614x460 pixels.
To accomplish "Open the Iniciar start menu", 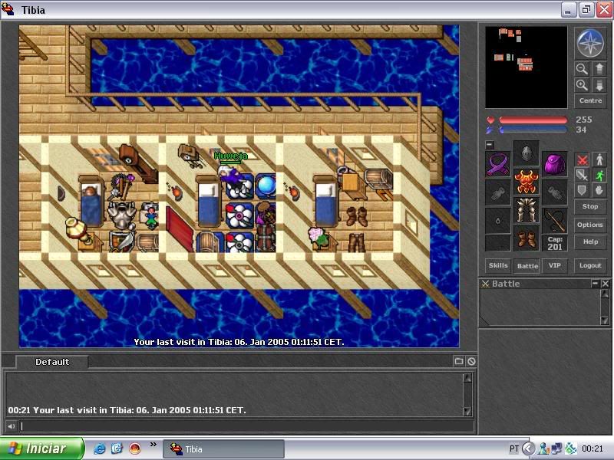I will (41, 449).
